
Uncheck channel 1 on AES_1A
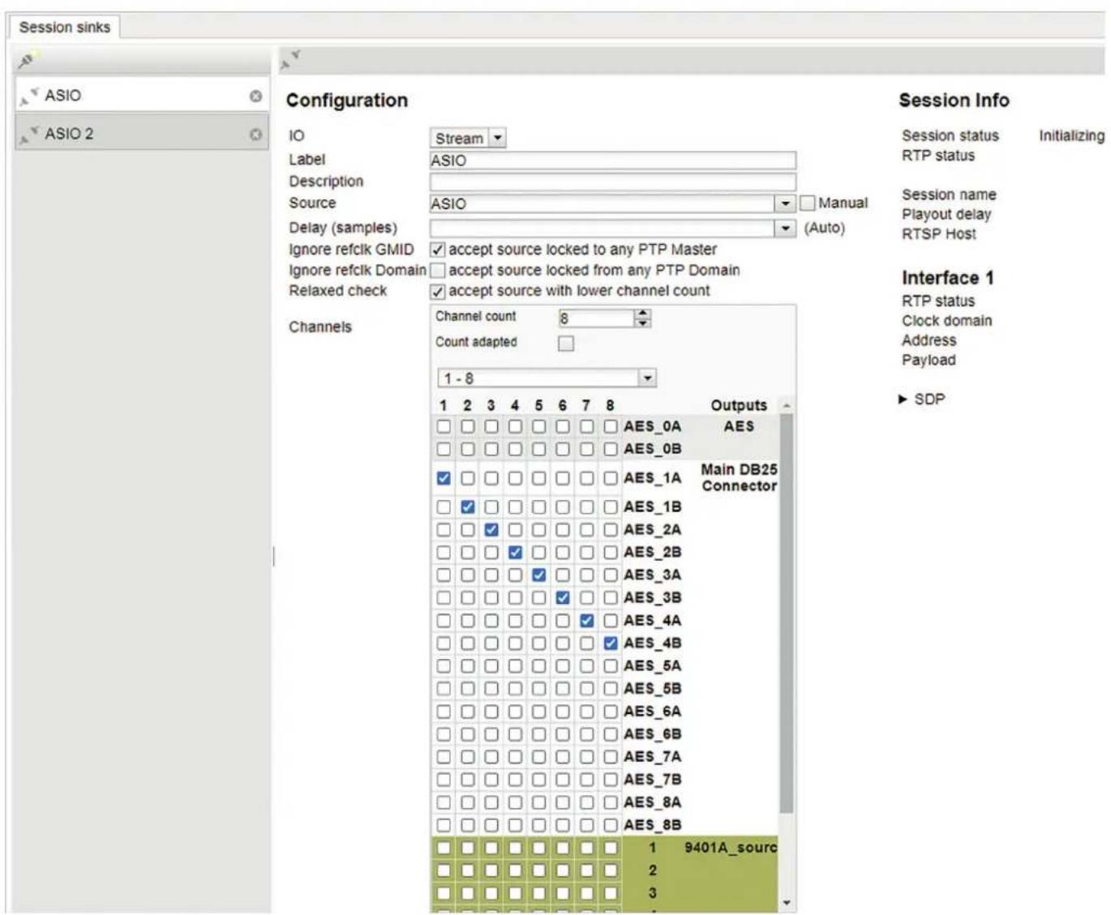[x=444, y=478]
